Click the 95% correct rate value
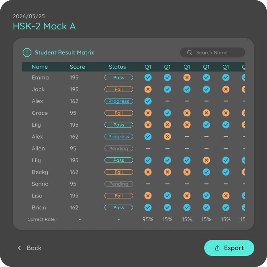 (x=148, y=219)
